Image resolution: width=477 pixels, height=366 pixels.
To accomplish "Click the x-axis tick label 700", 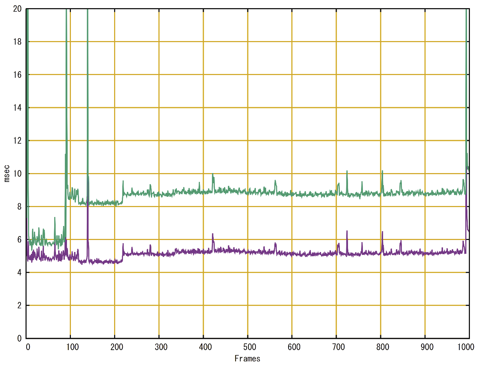I will click(338, 347).
